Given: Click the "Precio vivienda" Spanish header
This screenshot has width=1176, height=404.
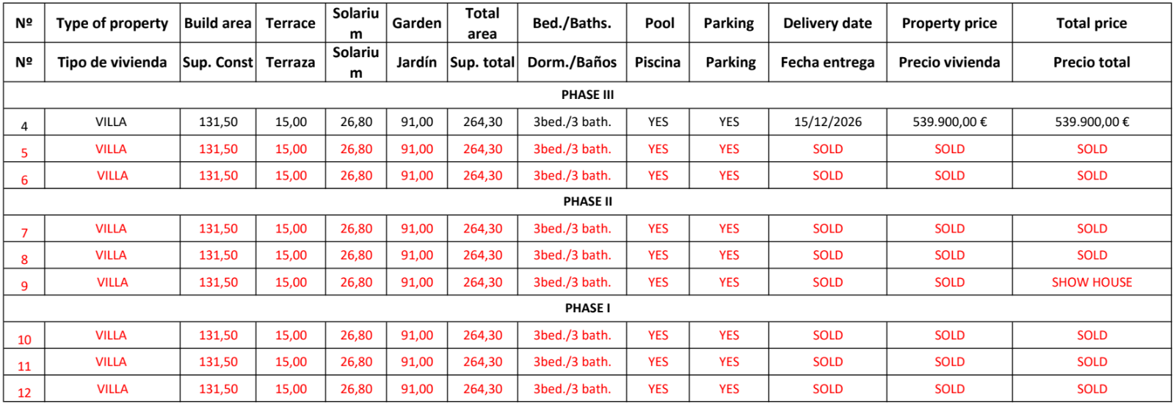Looking at the screenshot, I should [949, 62].
